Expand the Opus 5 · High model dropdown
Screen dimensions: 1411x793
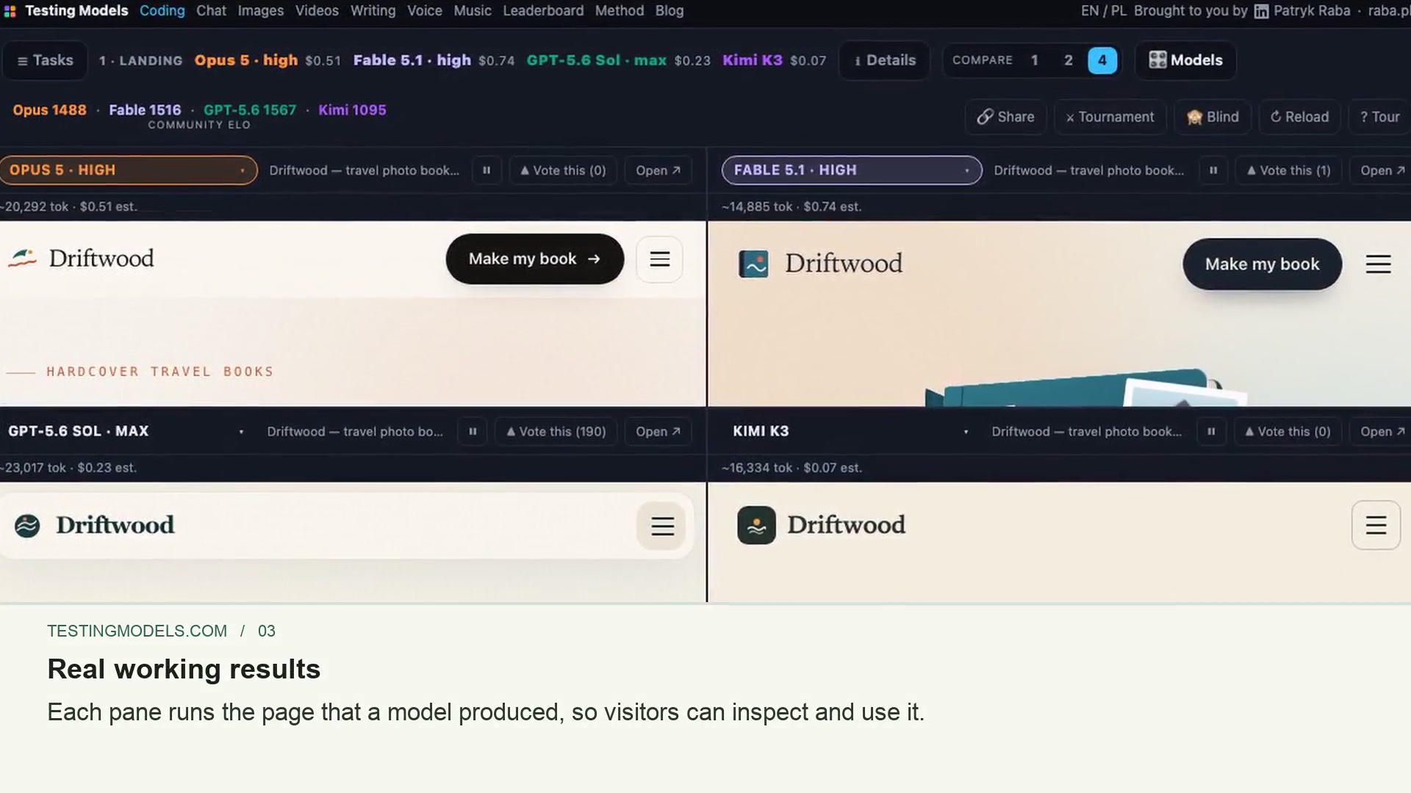point(129,170)
